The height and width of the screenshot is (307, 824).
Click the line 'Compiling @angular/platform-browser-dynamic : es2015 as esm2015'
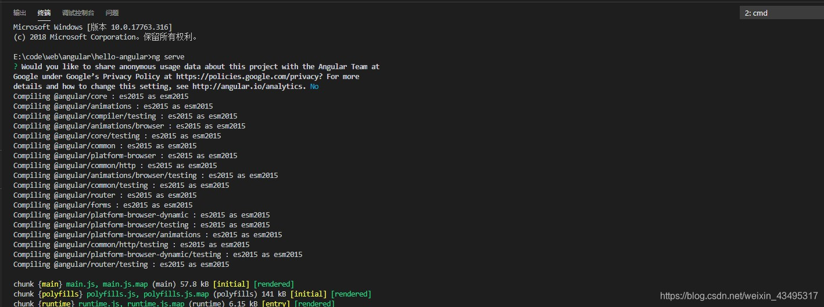[142, 215]
